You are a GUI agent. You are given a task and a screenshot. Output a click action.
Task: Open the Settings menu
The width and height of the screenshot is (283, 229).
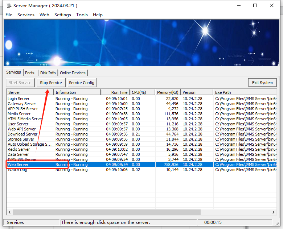point(63,15)
